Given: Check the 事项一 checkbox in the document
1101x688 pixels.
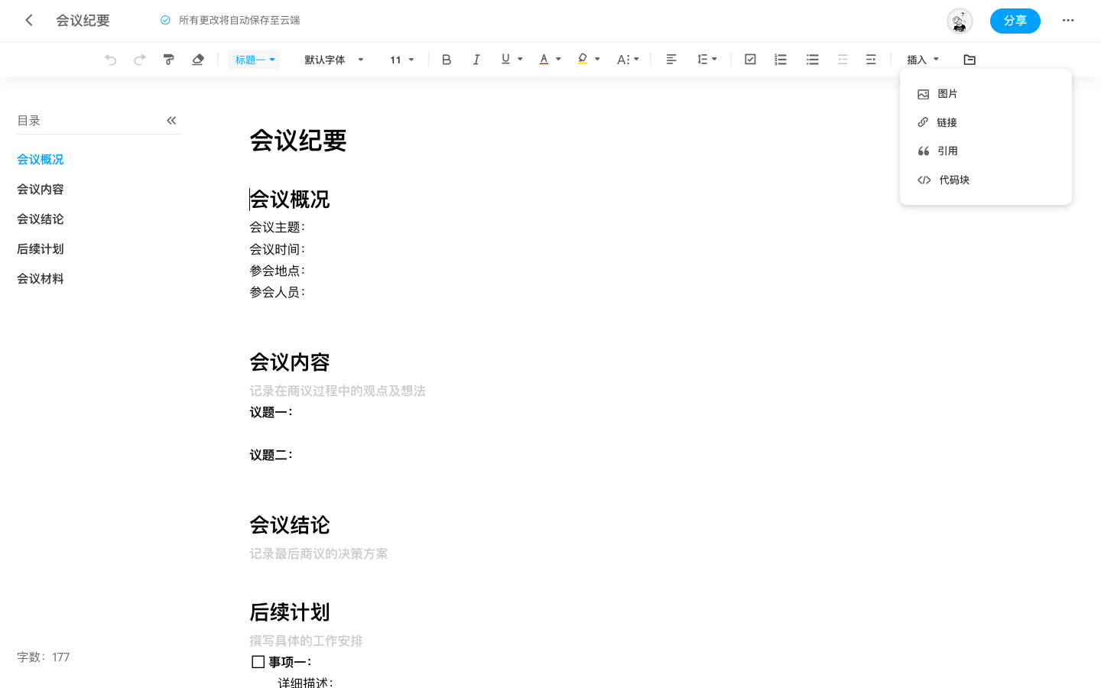Looking at the screenshot, I should click(258, 661).
